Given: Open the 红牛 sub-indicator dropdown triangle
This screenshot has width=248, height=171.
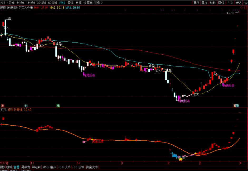Looking at the screenshot, I should coord(1,110).
